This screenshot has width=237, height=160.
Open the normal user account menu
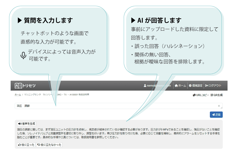tap(157, 86)
